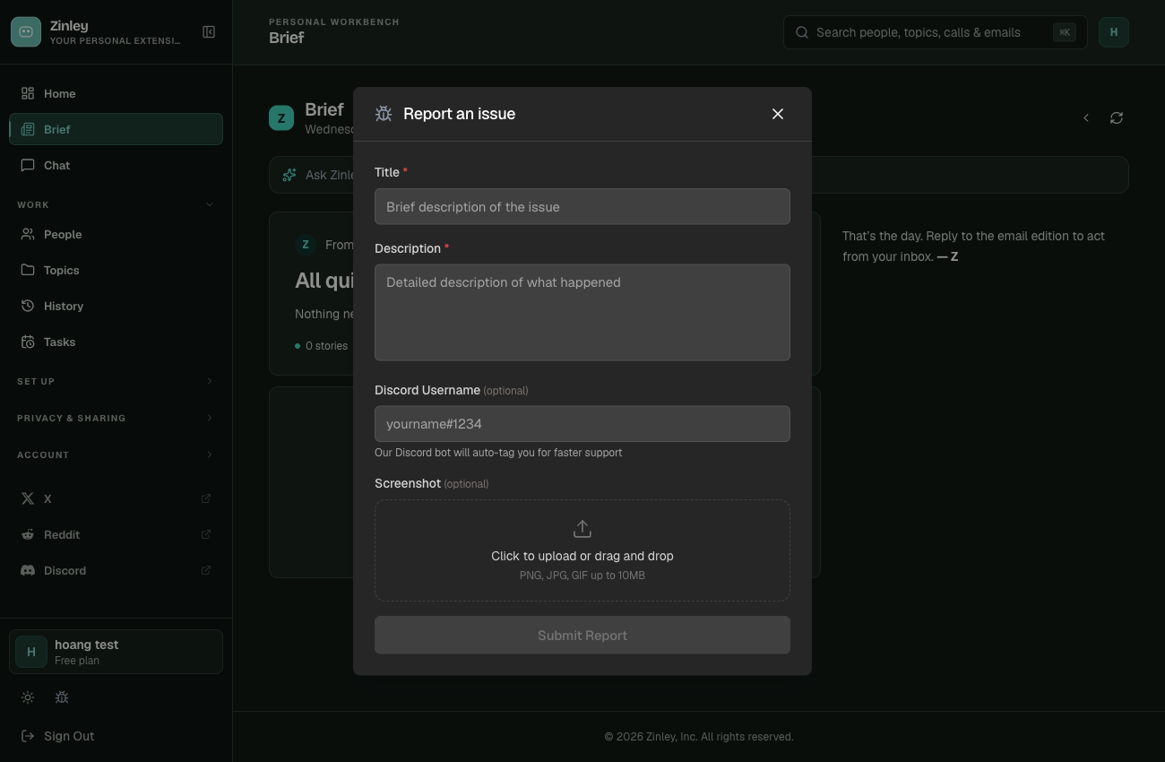
Task: Click the copyright Zinley, Inc. text
Action: (699, 737)
